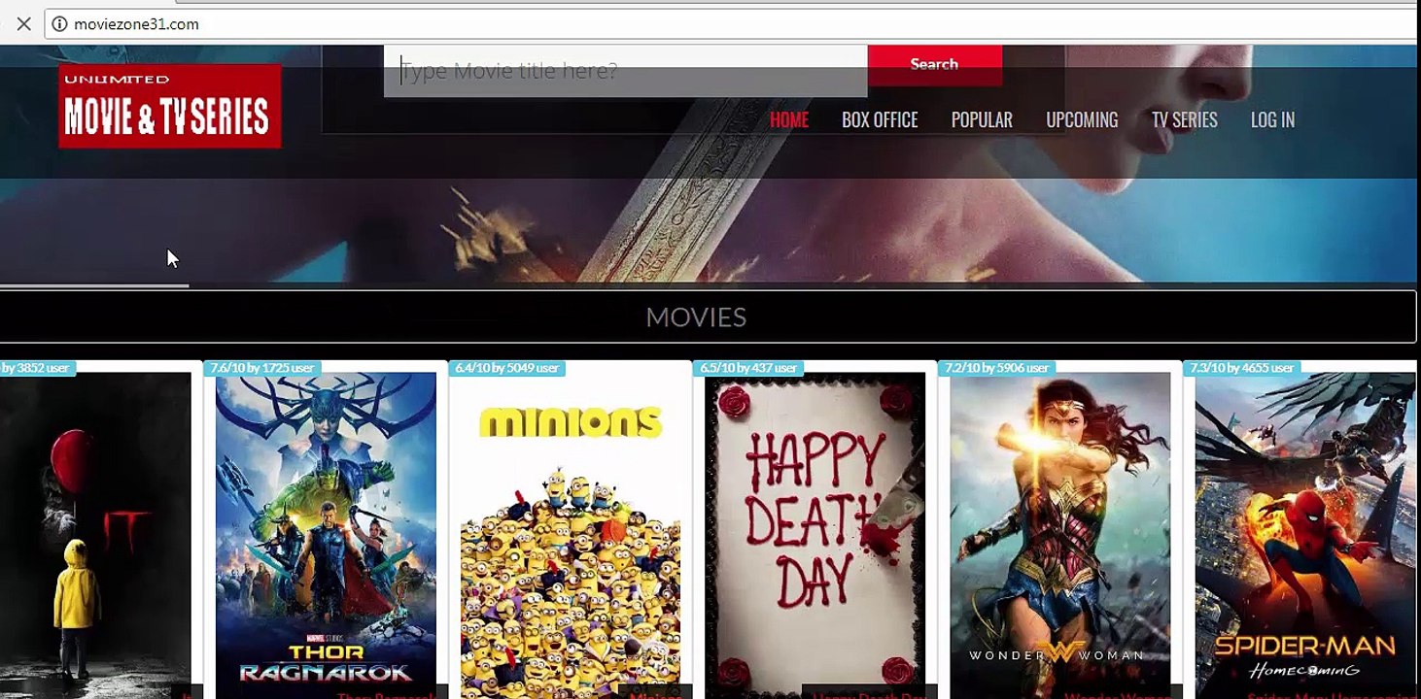
Task: Click the '7.2/10 by 5906 user' rating badge
Action: 997,368
